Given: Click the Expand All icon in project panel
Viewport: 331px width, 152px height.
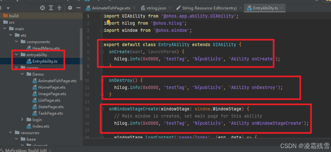Looking at the screenshot, I should pos(51,8).
